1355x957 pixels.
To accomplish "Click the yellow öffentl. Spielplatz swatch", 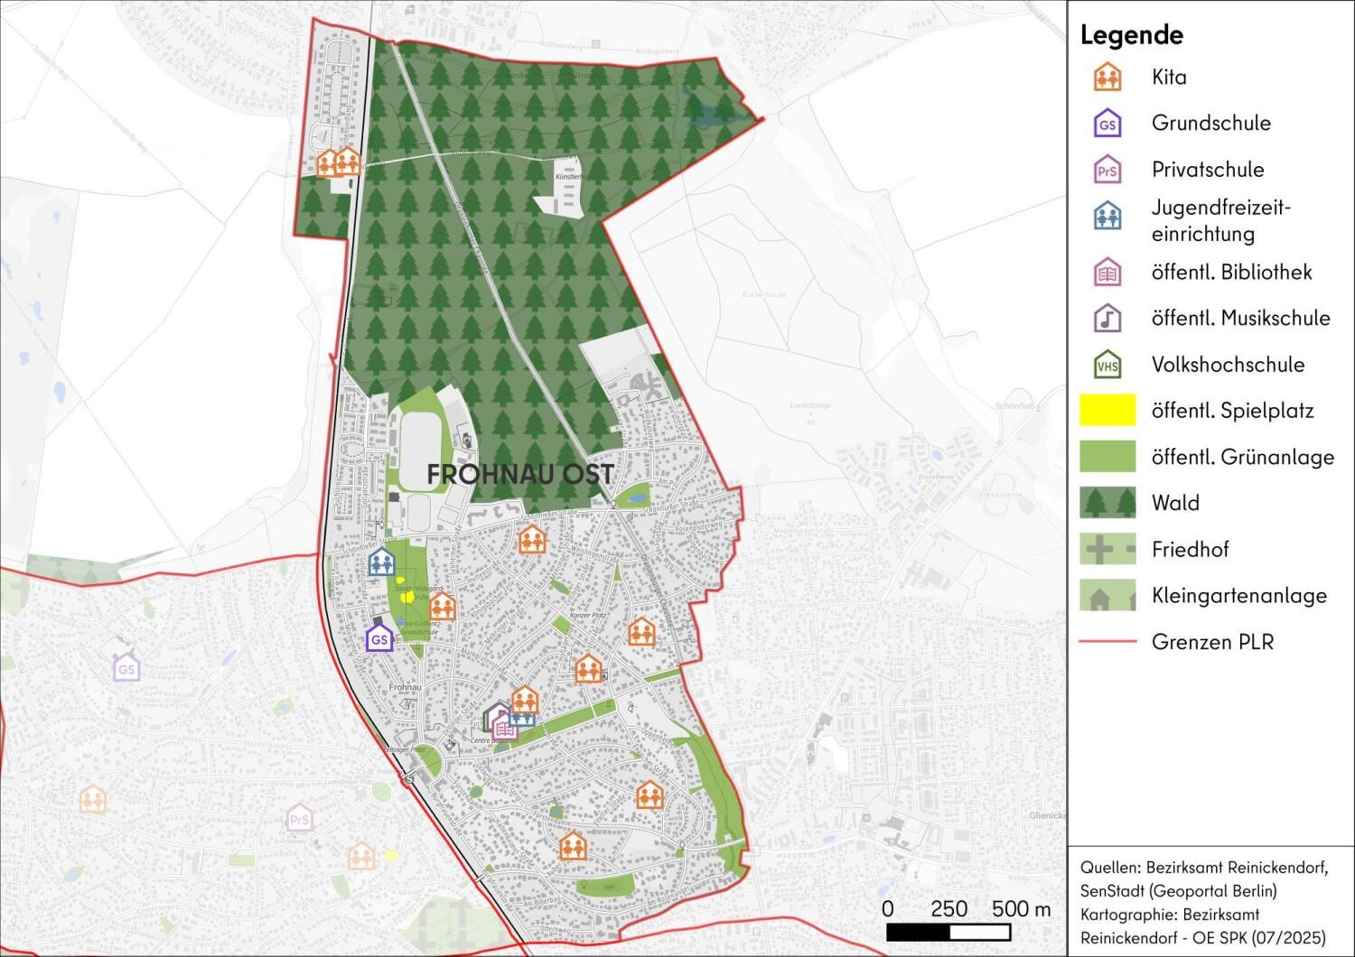I will [1107, 411].
